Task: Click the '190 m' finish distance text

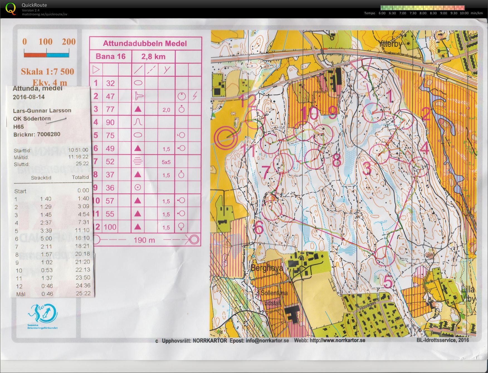Action: point(144,240)
